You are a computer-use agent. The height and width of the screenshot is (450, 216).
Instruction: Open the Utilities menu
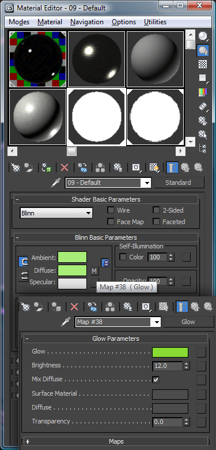tap(155, 22)
